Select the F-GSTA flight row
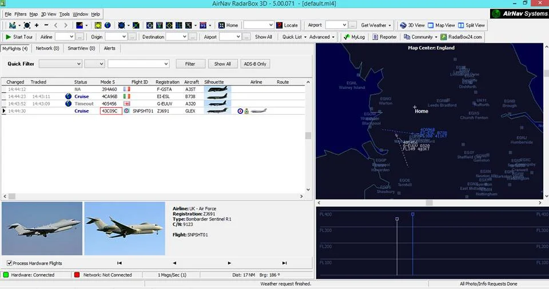Viewport: 549px width, 289px height. pyautogui.click(x=153, y=89)
